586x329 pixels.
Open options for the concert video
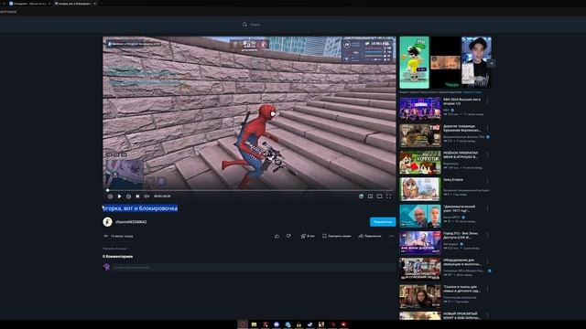pos(488,235)
